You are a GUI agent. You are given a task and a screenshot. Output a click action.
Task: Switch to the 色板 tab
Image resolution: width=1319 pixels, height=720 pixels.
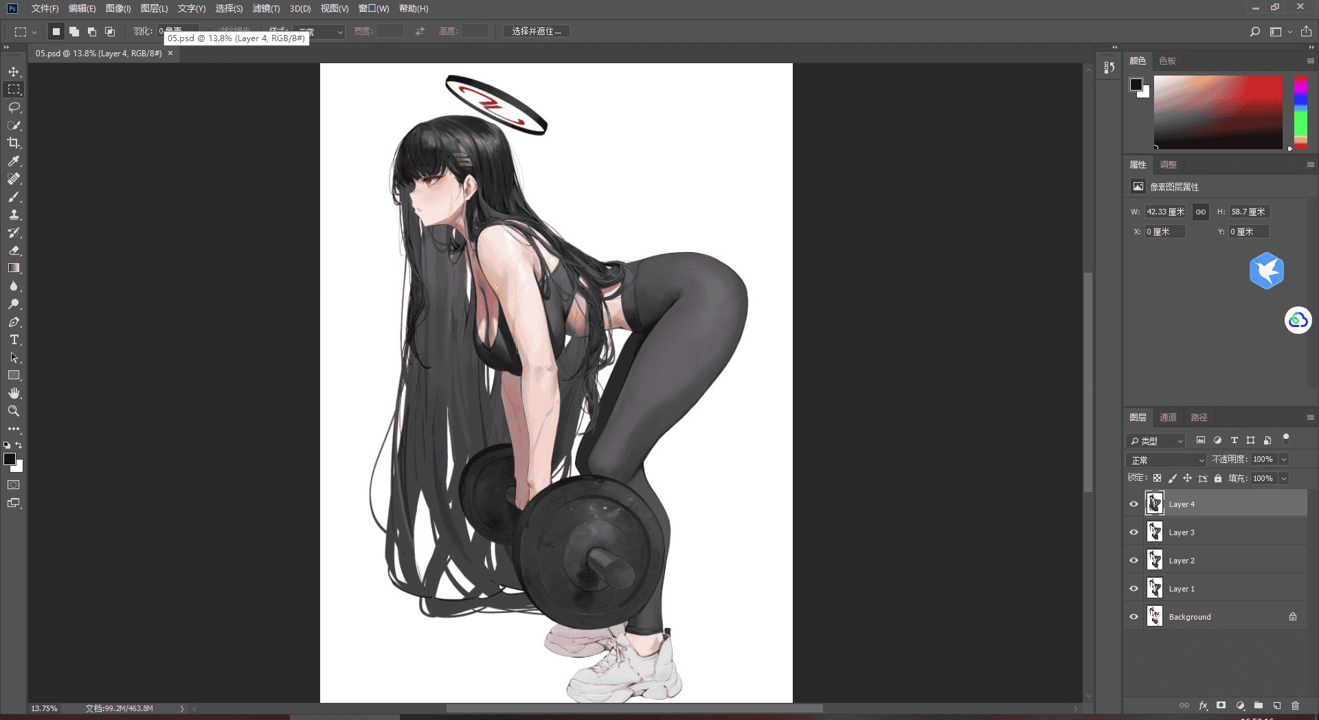(1167, 61)
